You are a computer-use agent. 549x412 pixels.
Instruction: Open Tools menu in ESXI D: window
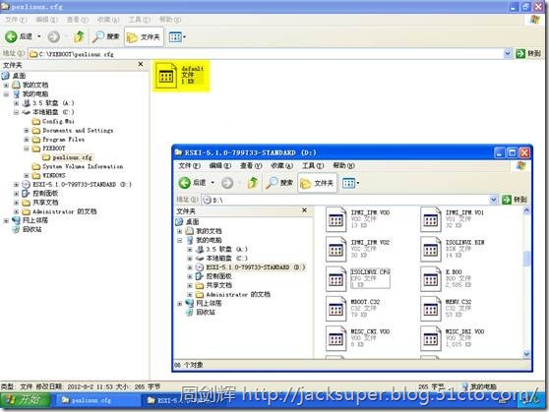click(x=313, y=165)
